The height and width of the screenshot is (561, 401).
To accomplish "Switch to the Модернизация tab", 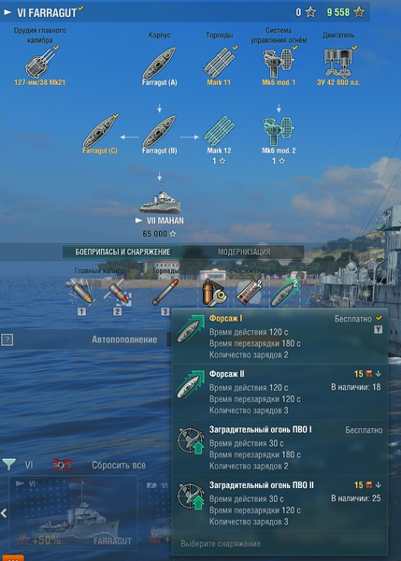I will tap(244, 252).
